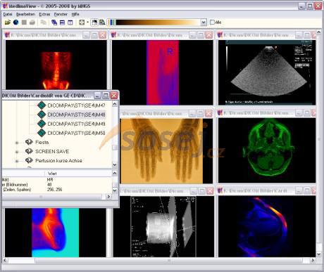Select tree item DICOM\PA1\ST1\SE4\IM50
This screenshot has width=324, height=272.
point(76,133)
